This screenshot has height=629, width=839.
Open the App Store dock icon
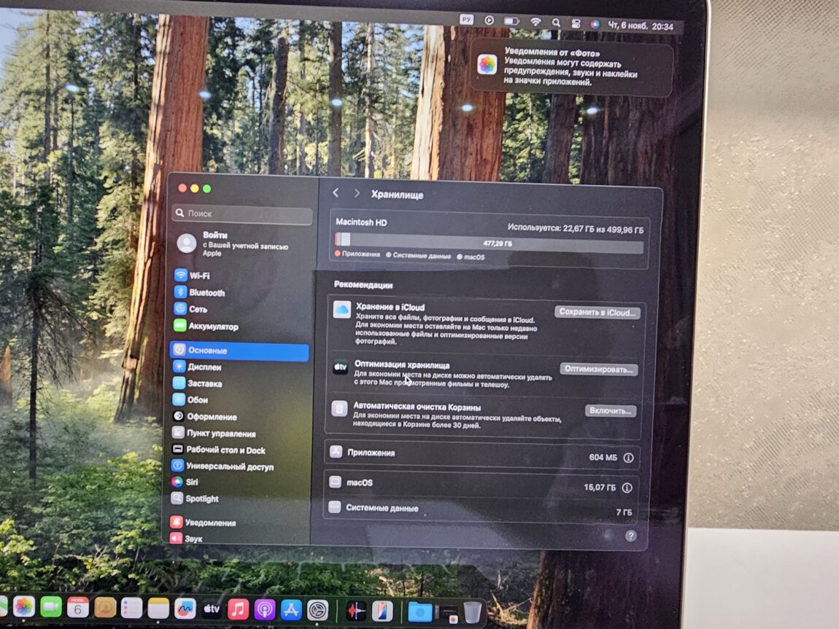click(x=291, y=609)
